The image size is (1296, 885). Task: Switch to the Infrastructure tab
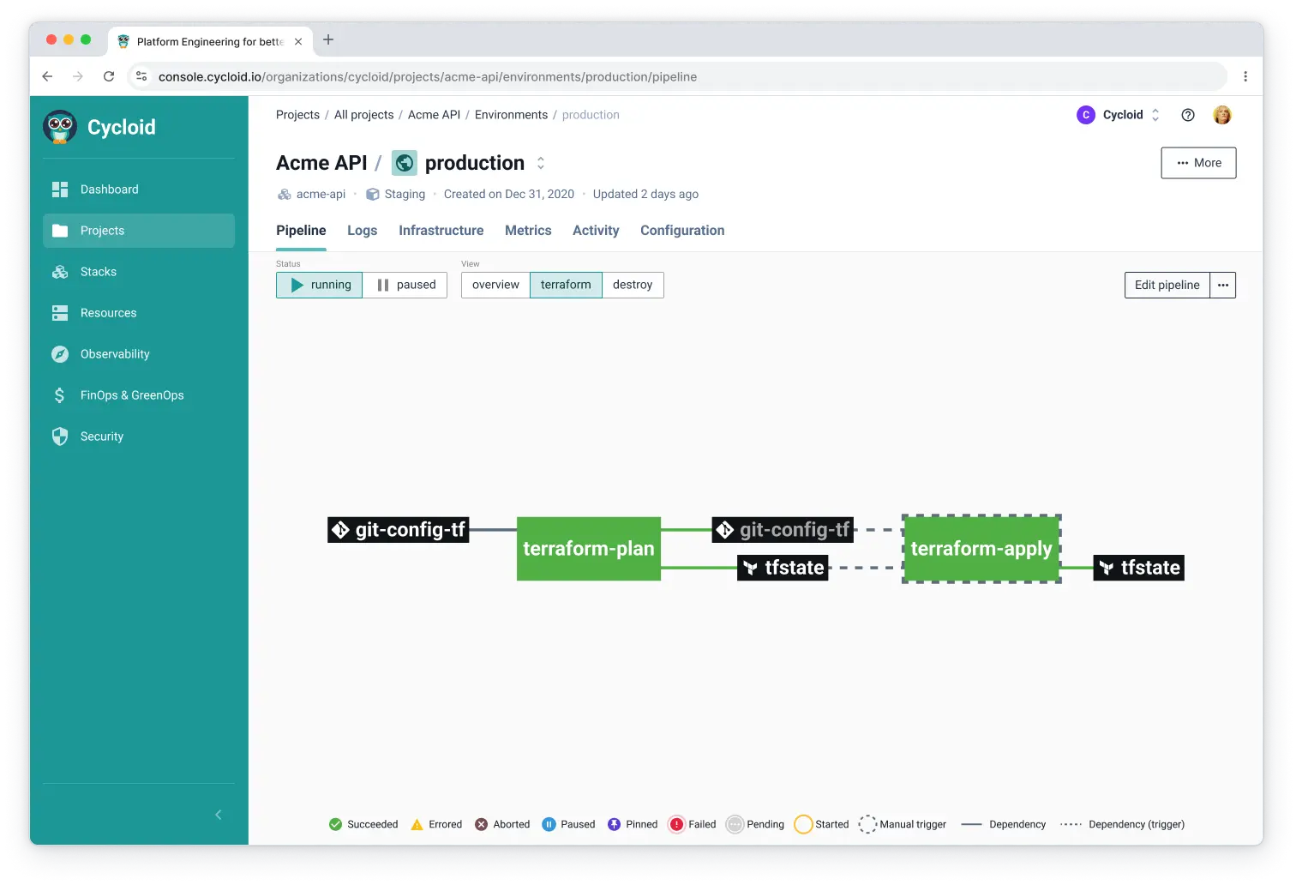pos(441,231)
